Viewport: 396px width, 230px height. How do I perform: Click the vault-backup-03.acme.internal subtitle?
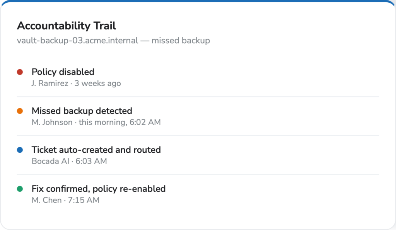[113, 41]
